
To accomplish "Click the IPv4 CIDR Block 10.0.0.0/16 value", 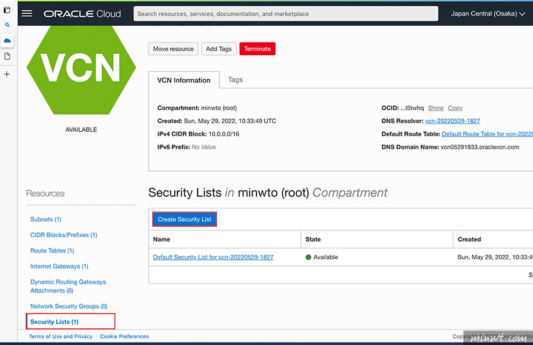I will 224,134.
